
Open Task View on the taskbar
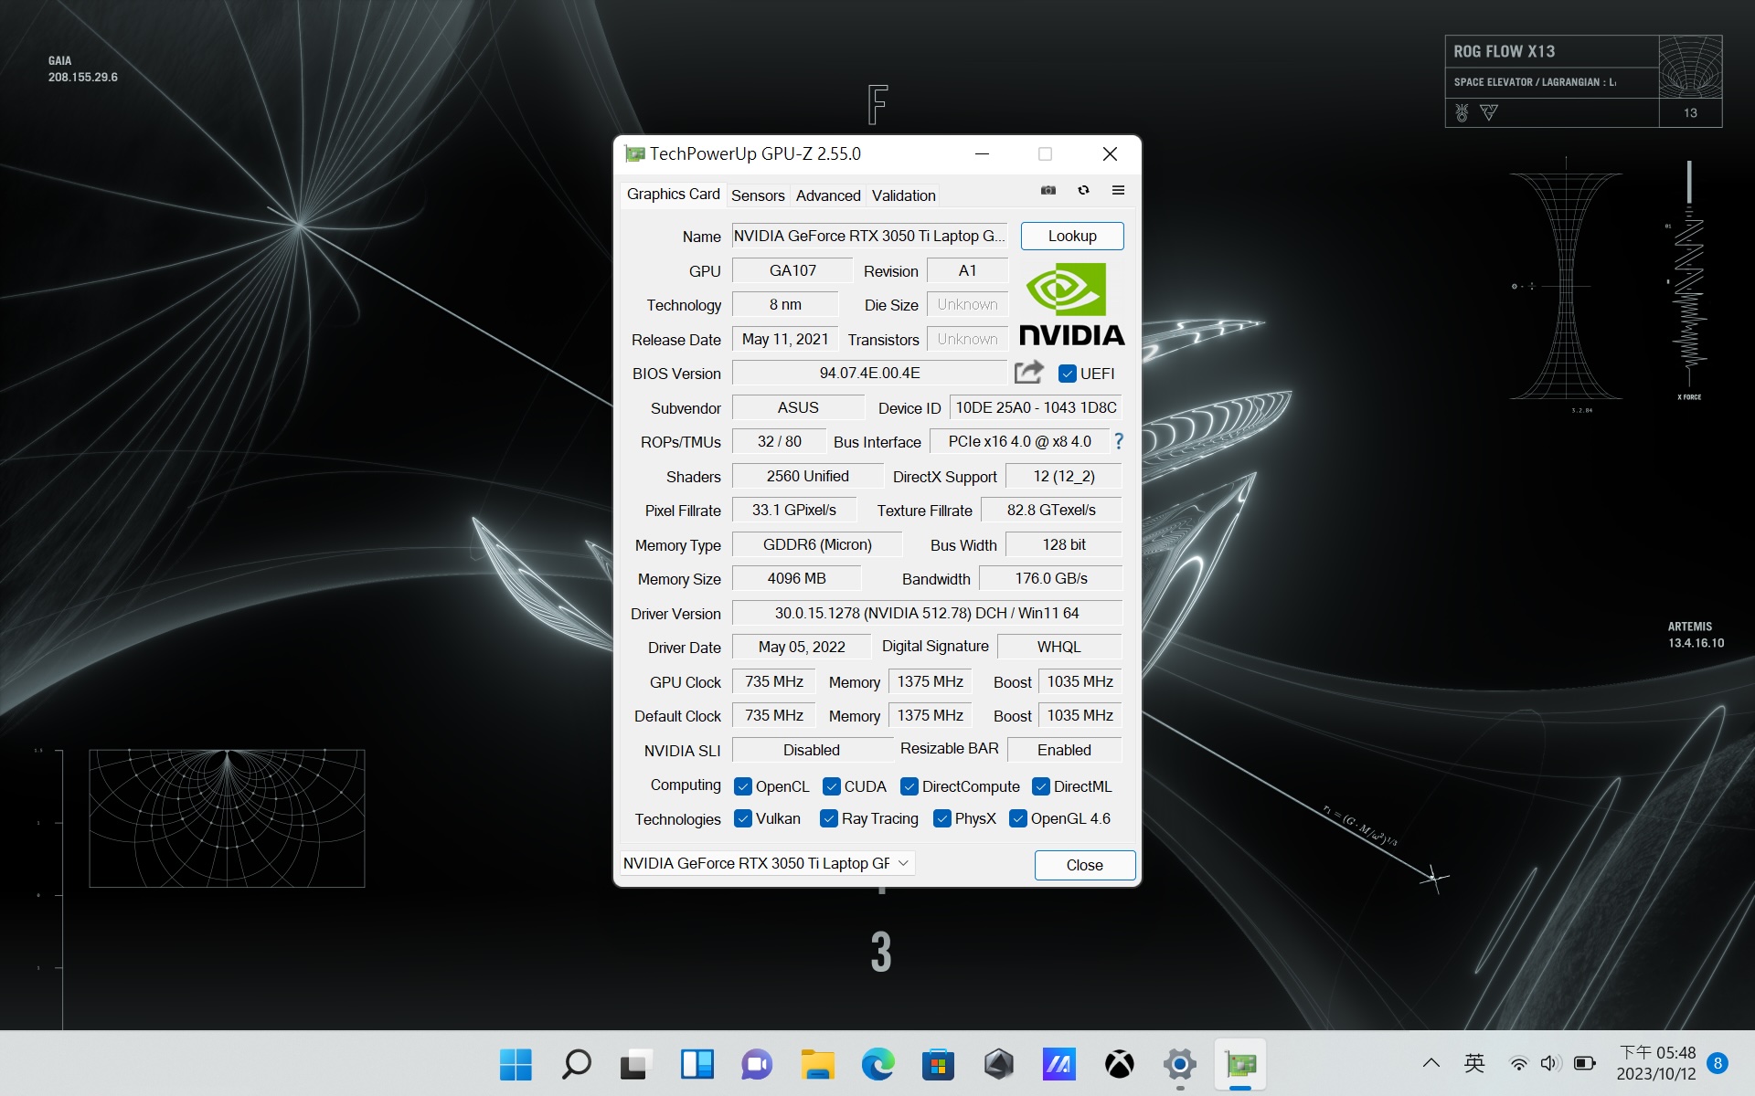point(636,1064)
